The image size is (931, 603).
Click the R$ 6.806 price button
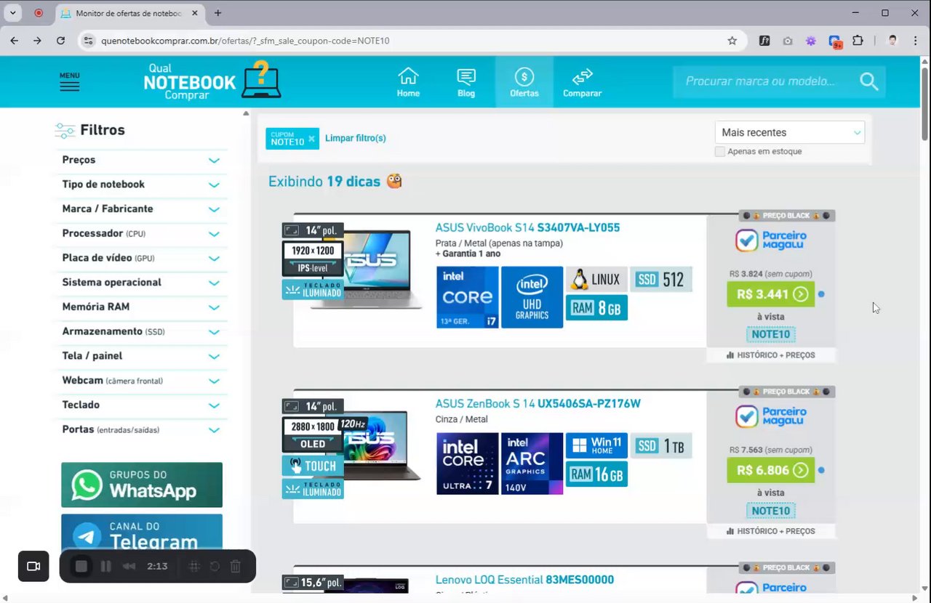770,470
